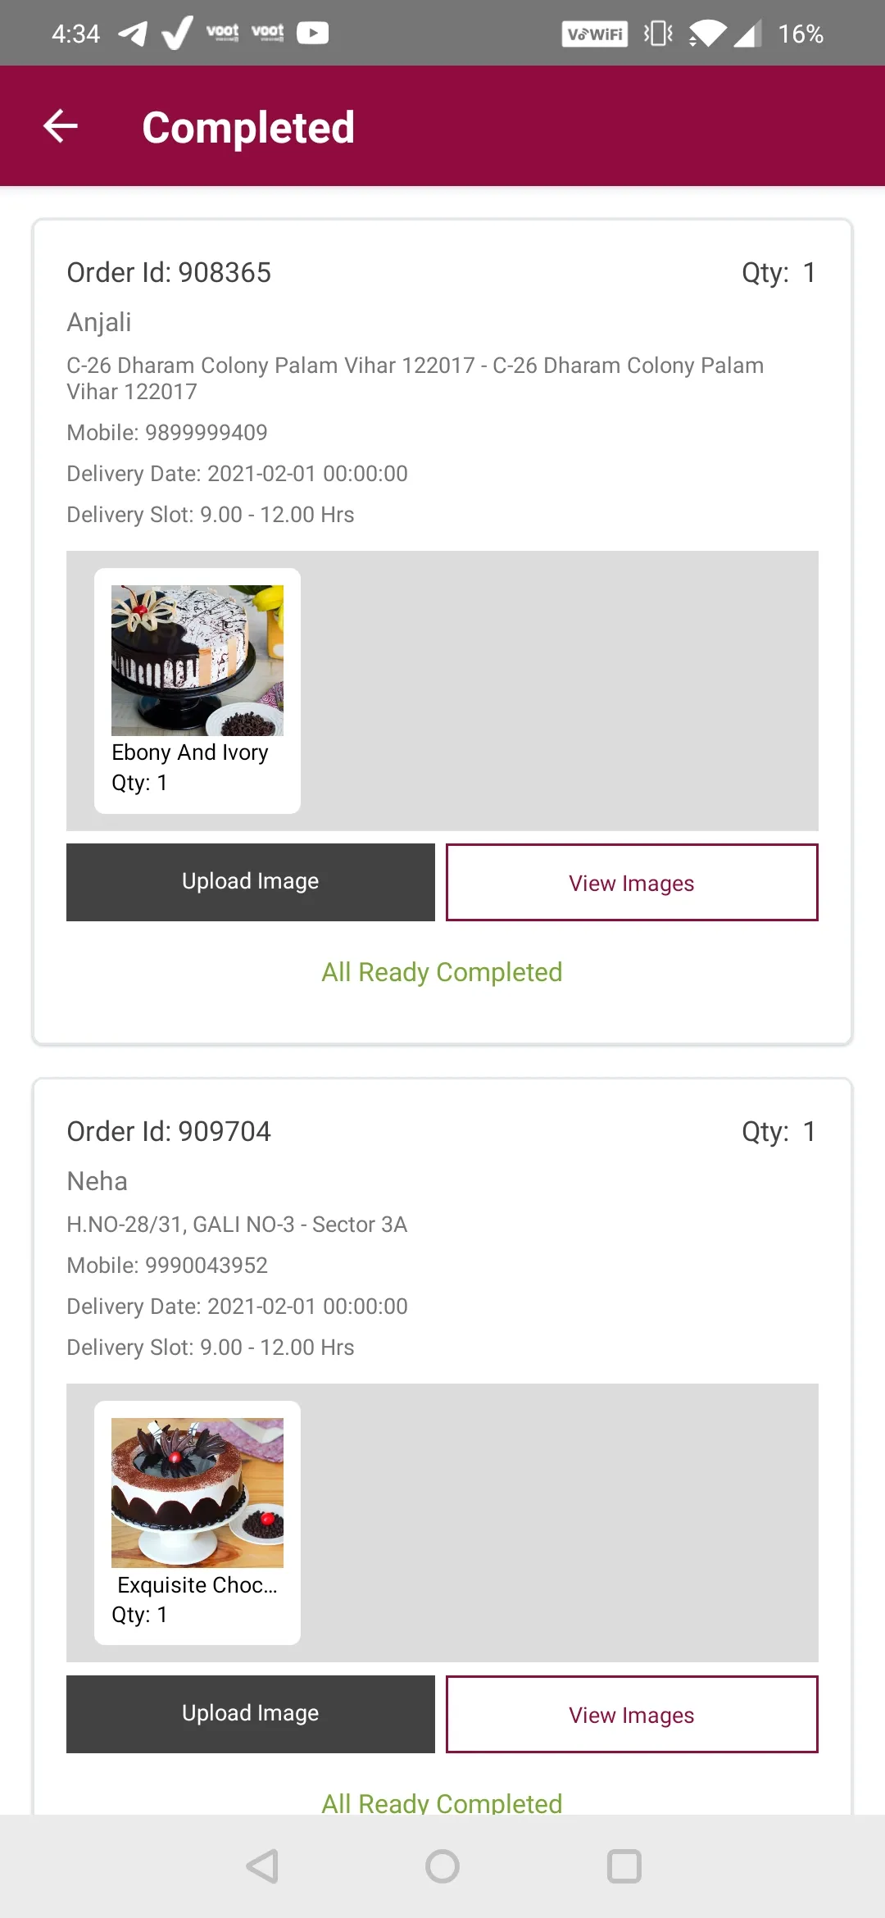885x1918 pixels.
Task: Tap the YouTube notification icon
Action: pyautogui.click(x=312, y=33)
